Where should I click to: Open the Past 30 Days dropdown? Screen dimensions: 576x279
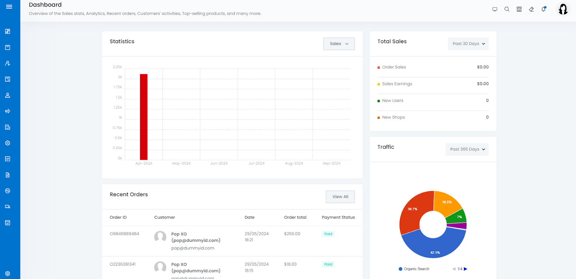[468, 44]
